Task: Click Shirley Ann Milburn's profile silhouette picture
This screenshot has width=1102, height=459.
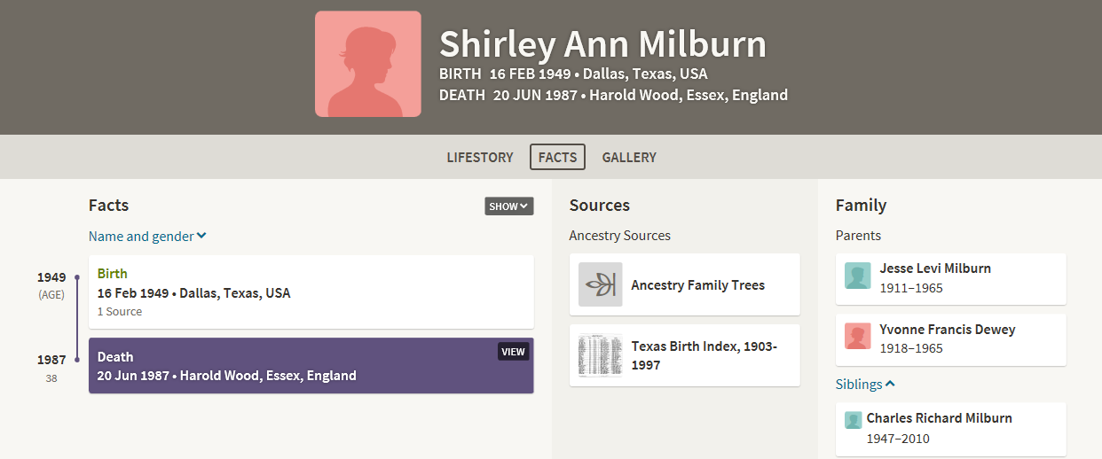Action: pyautogui.click(x=367, y=64)
